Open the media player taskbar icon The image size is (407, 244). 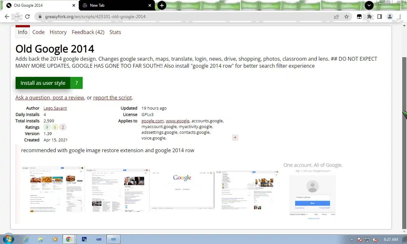pyautogui.click(x=55, y=240)
